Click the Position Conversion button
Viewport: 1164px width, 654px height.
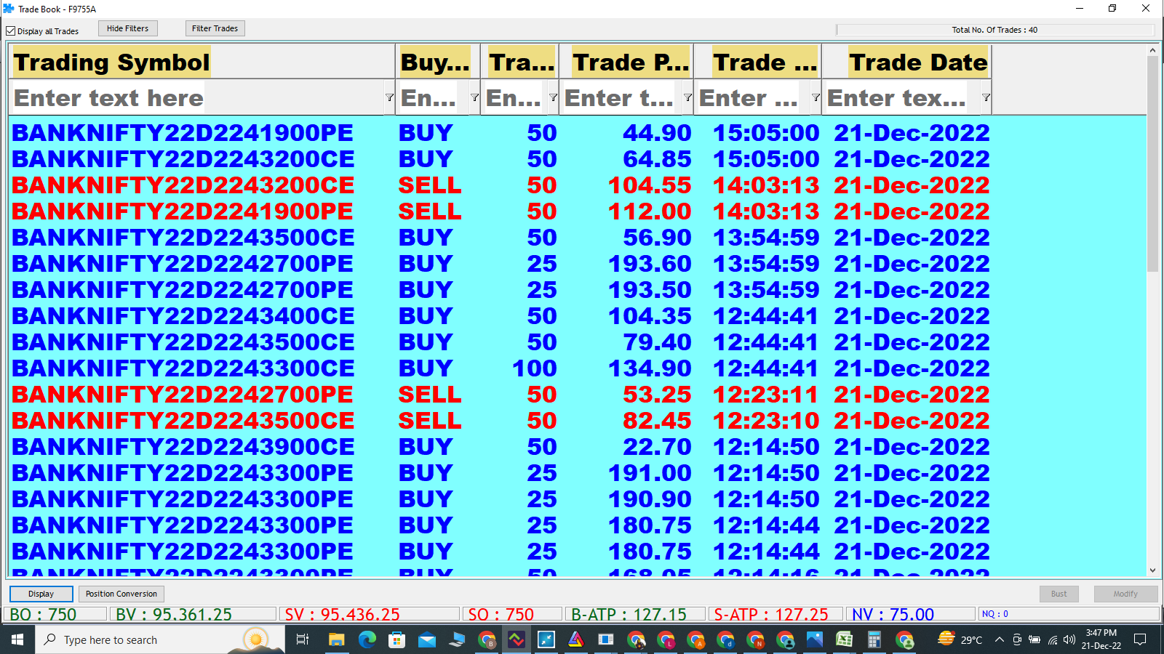point(121,594)
